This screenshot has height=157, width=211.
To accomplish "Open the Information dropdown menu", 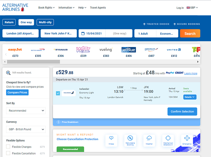I will 66,8.
